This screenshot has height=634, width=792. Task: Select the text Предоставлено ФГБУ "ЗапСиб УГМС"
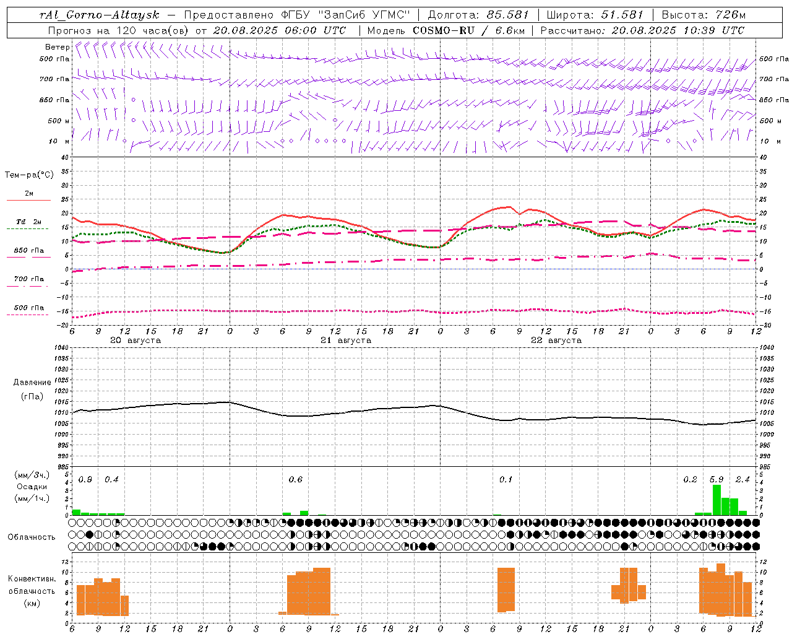pyautogui.click(x=298, y=15)
